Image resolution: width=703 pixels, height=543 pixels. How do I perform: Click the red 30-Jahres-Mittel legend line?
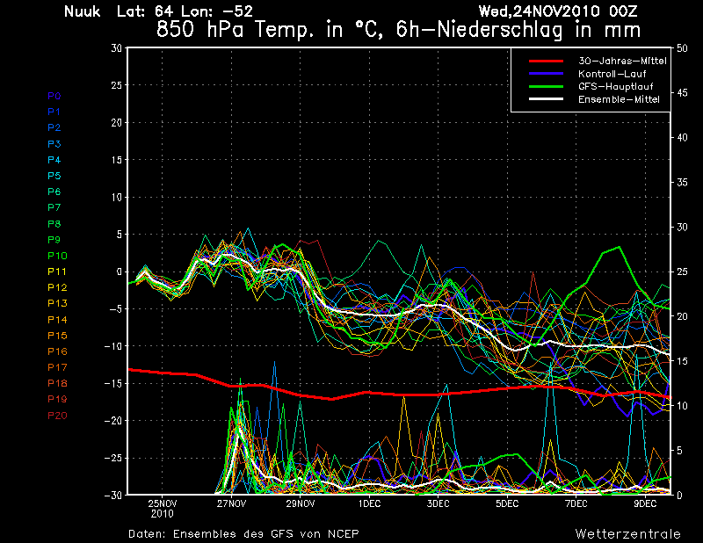546,61
